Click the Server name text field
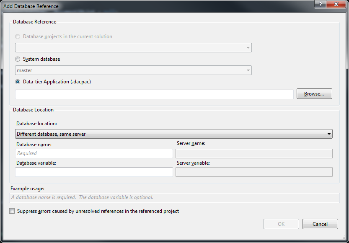Viewport: 349px width, 243px height. (x=254, y=153)
